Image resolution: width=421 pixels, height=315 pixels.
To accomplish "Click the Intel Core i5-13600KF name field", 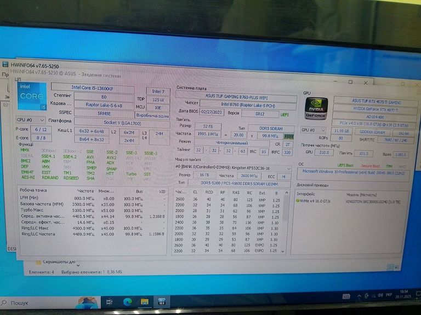I will [x=92, y=87].
